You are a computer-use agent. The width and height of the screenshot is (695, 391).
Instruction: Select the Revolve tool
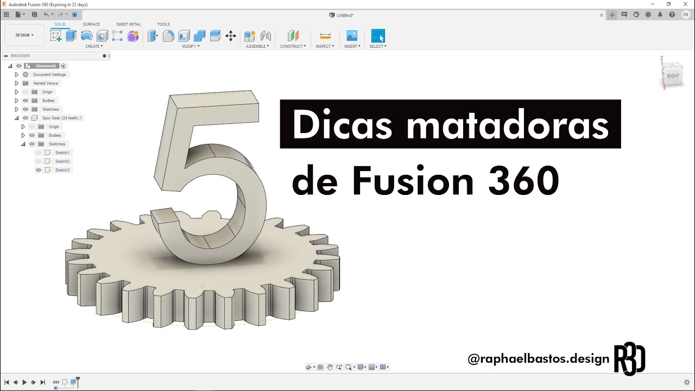(87, 36)
